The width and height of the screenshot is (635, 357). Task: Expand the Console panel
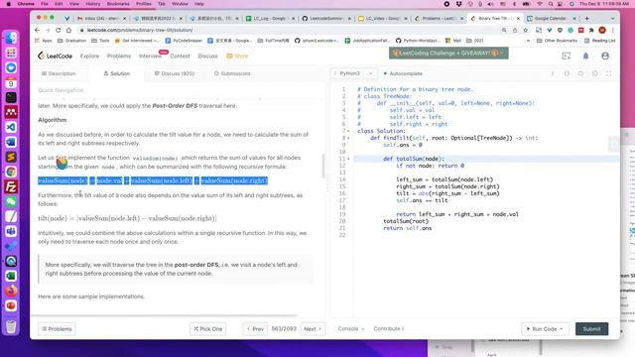pos(350,328)
